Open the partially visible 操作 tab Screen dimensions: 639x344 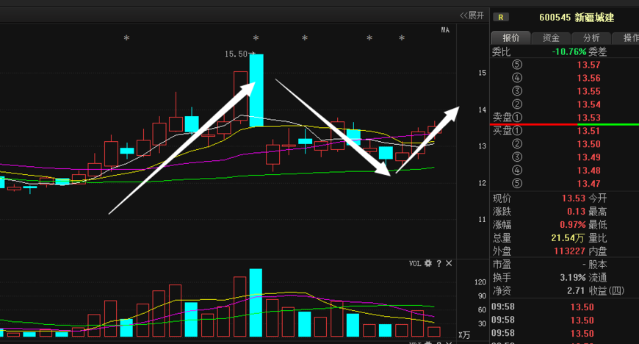pyautogui.click(x=626, y=38)
